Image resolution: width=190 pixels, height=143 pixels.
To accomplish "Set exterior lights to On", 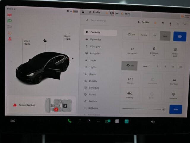I will [x=155, y=35].
